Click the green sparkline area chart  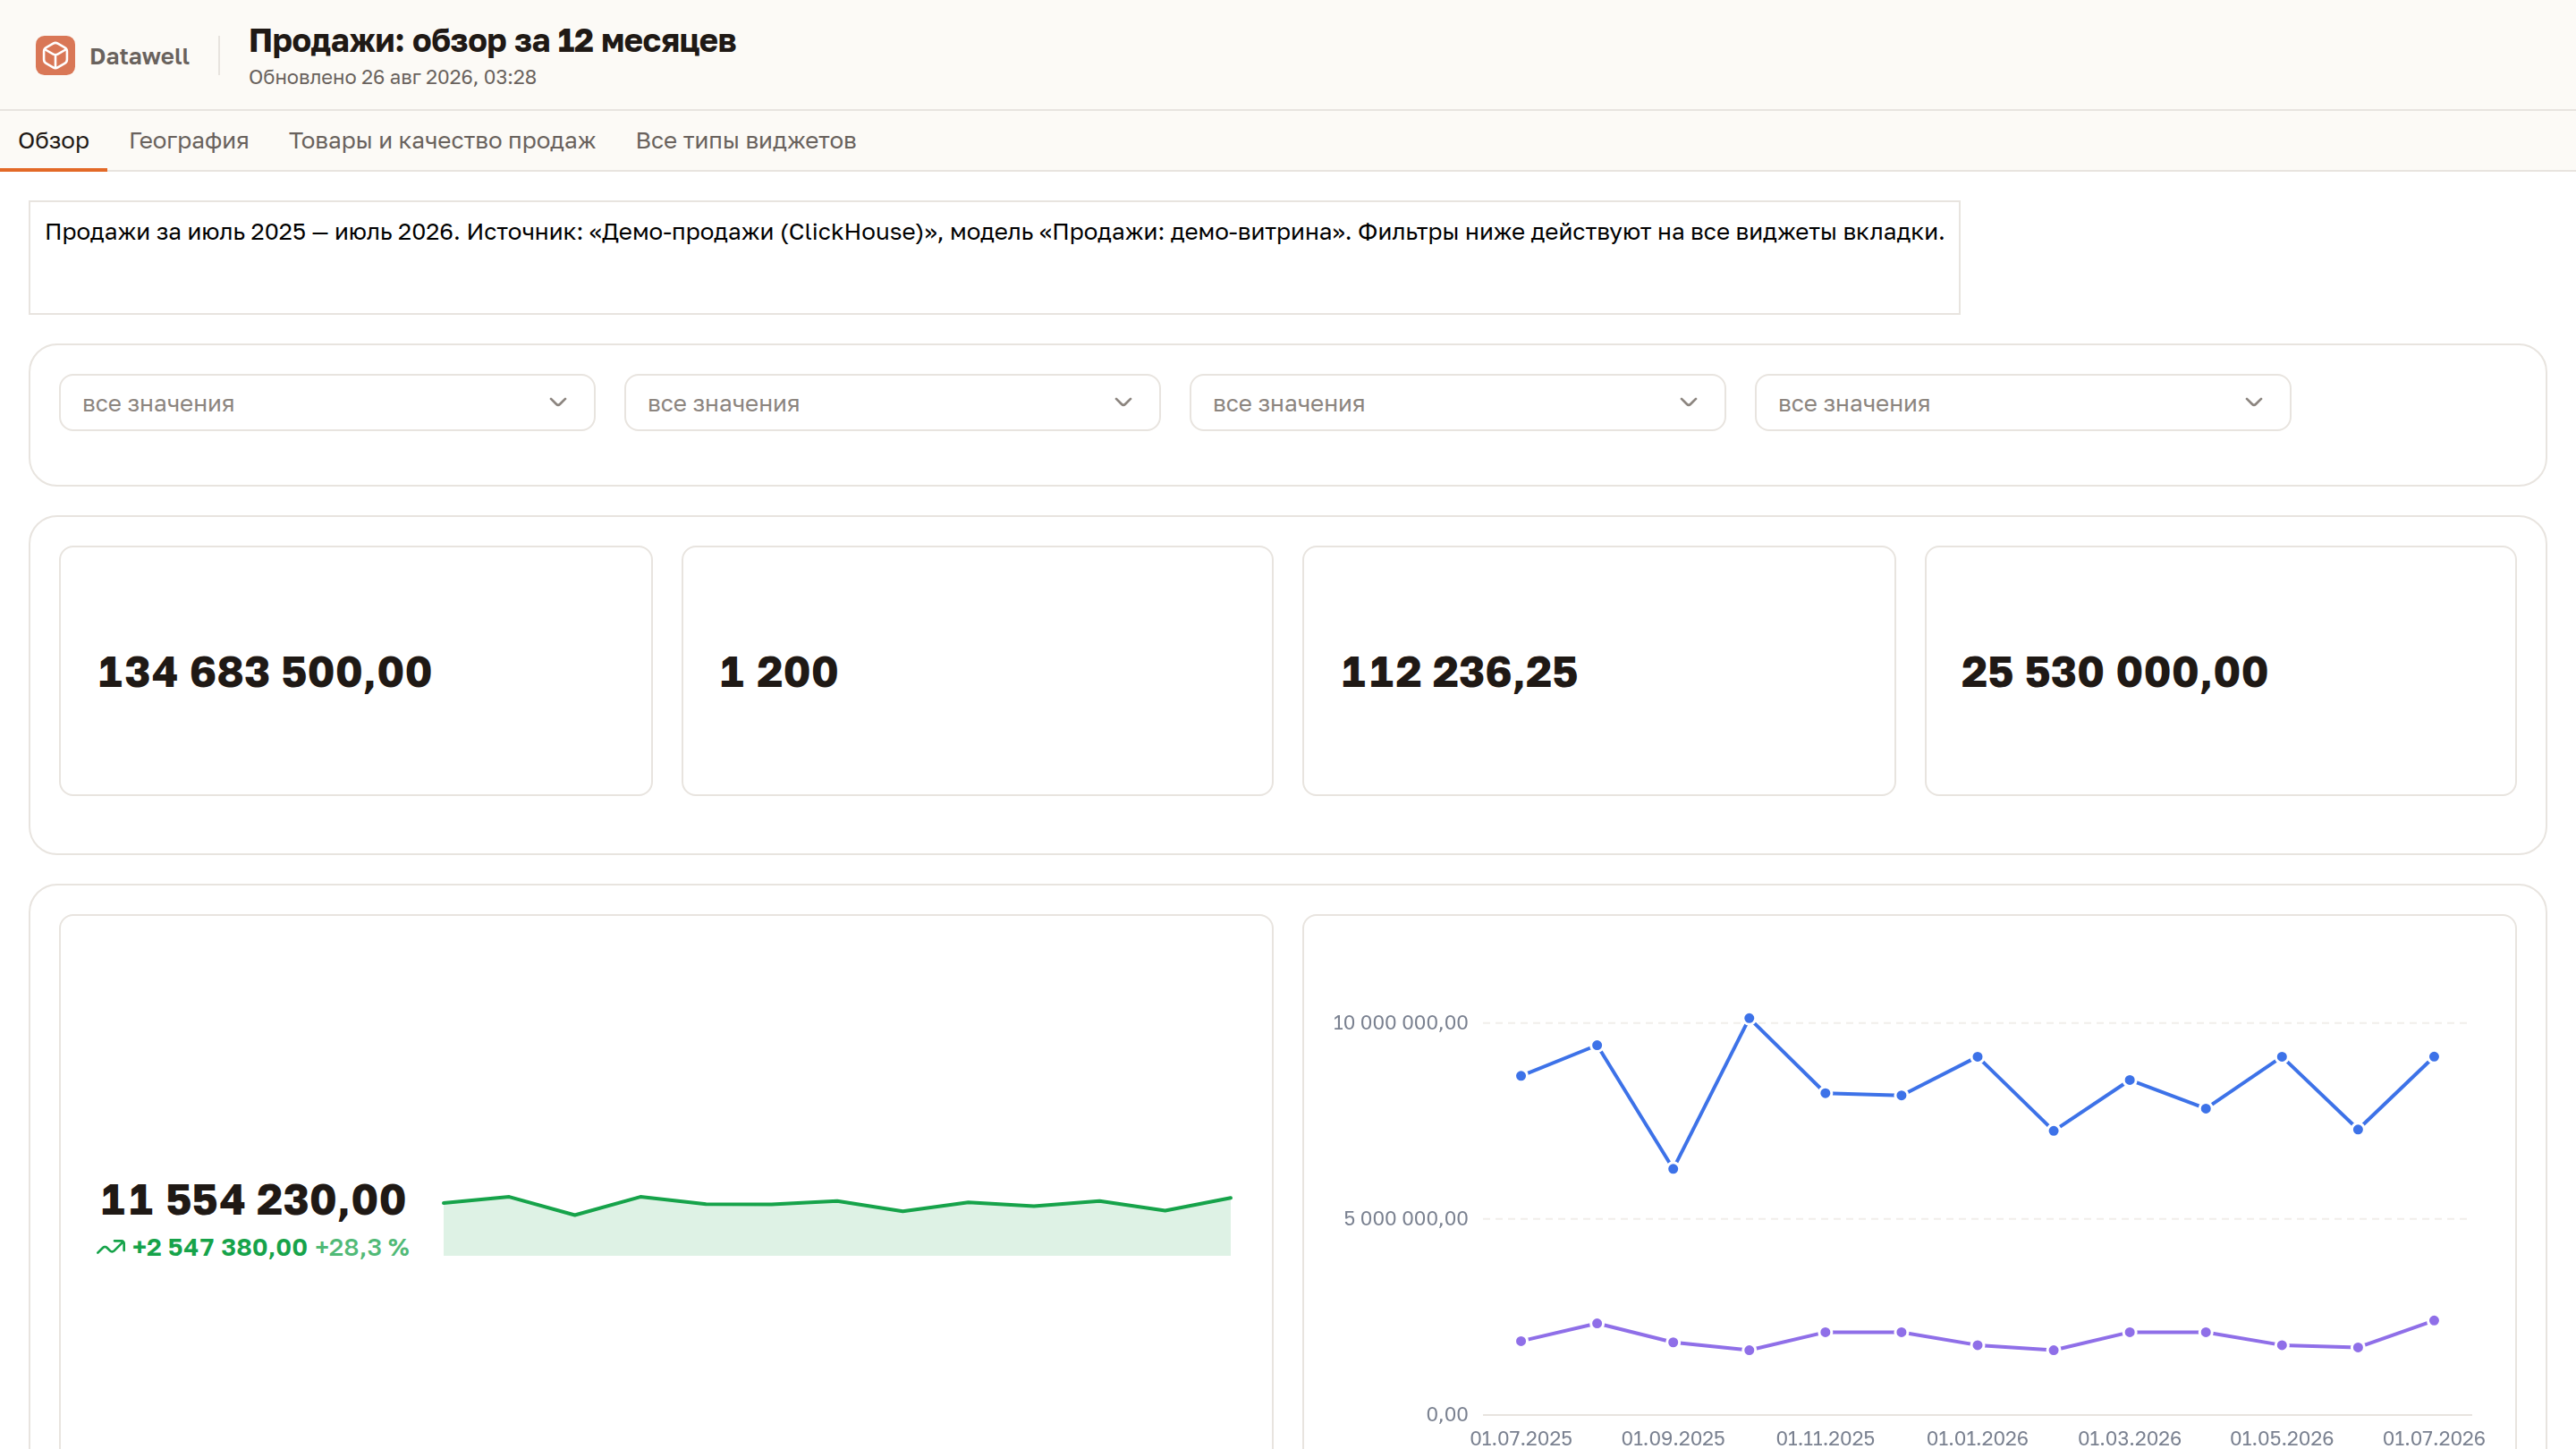(837, 1225)
